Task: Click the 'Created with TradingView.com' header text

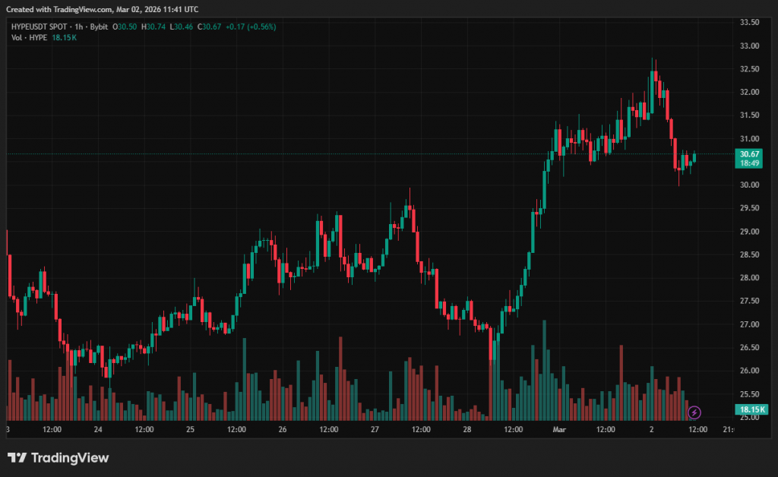Action: point(103,9)
